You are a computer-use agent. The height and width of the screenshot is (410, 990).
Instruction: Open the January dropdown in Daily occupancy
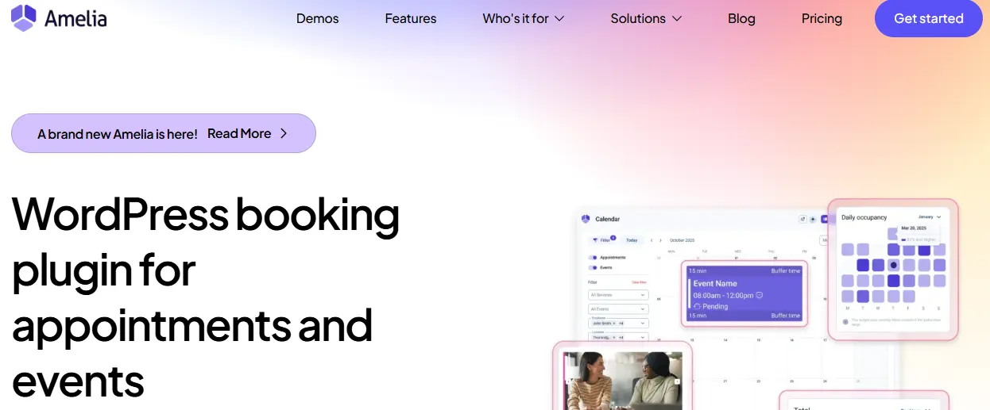(929, 216)
